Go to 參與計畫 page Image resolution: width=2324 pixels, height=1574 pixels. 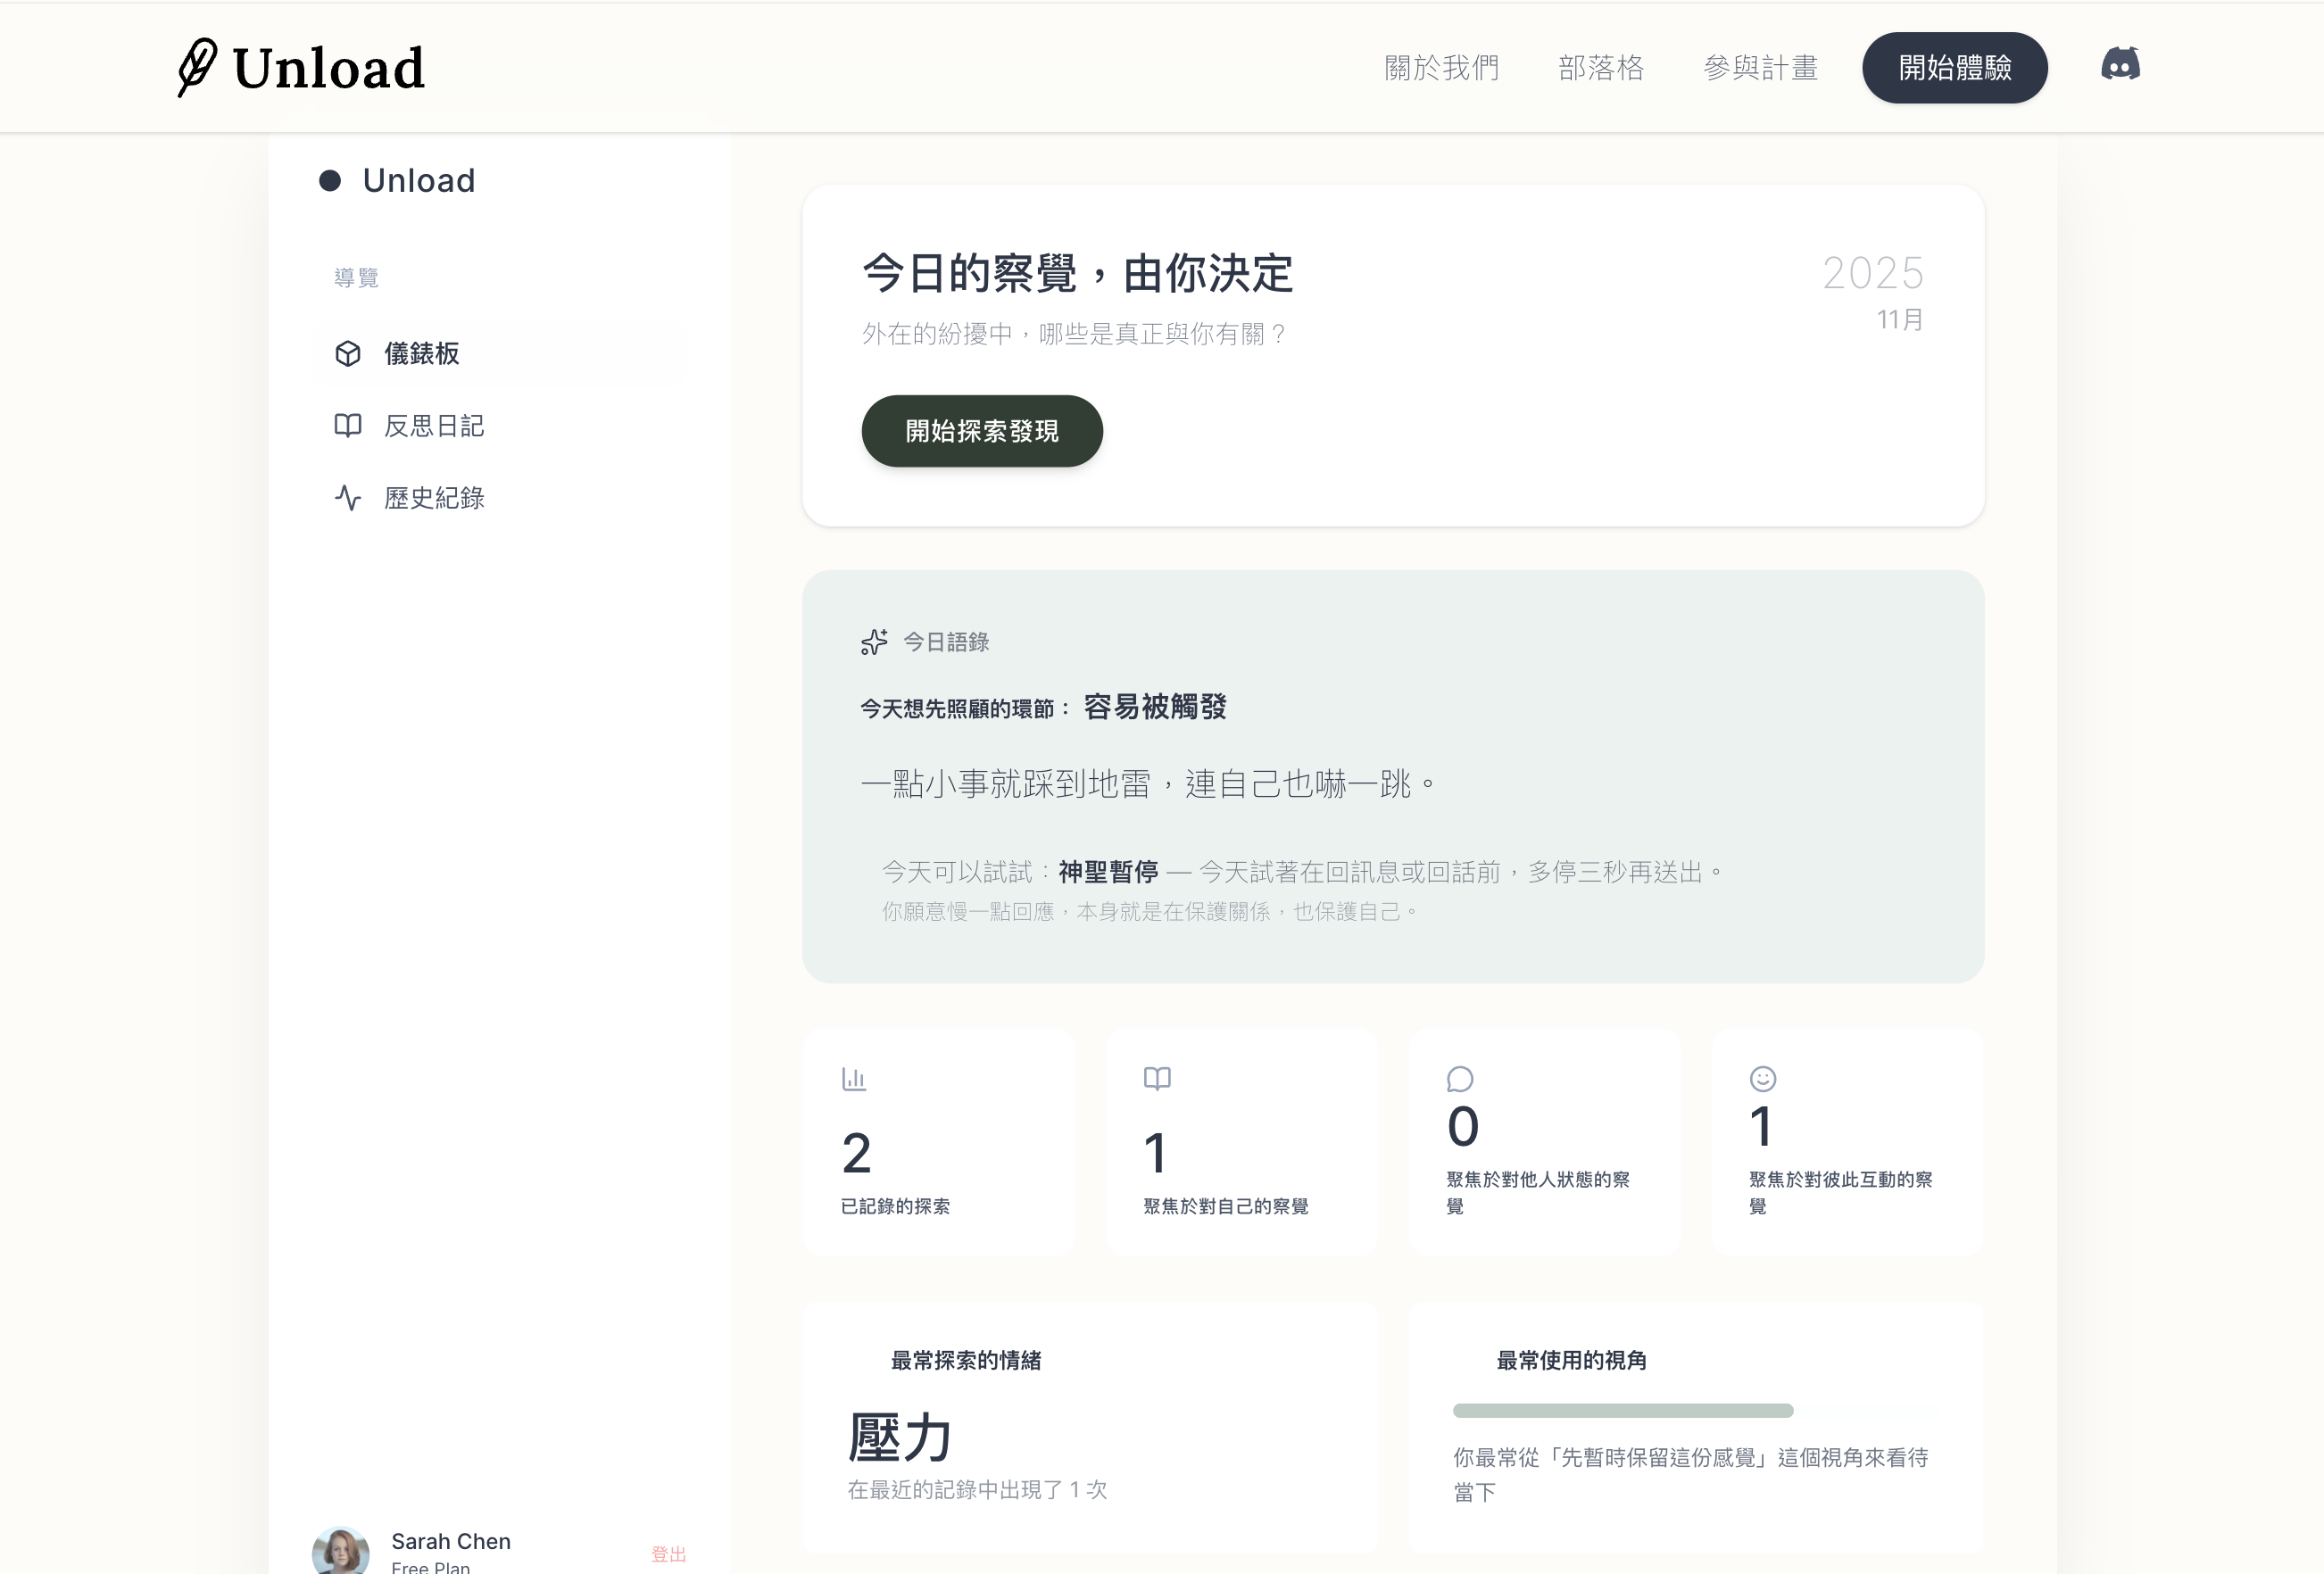pos(1760,68)
